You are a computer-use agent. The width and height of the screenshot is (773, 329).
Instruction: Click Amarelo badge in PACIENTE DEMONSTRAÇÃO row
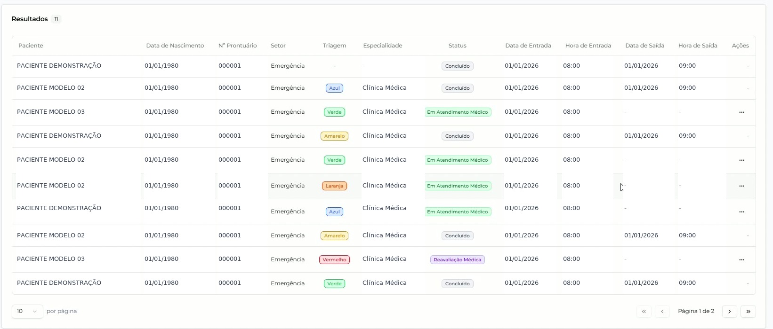click(x=334, y=136)
